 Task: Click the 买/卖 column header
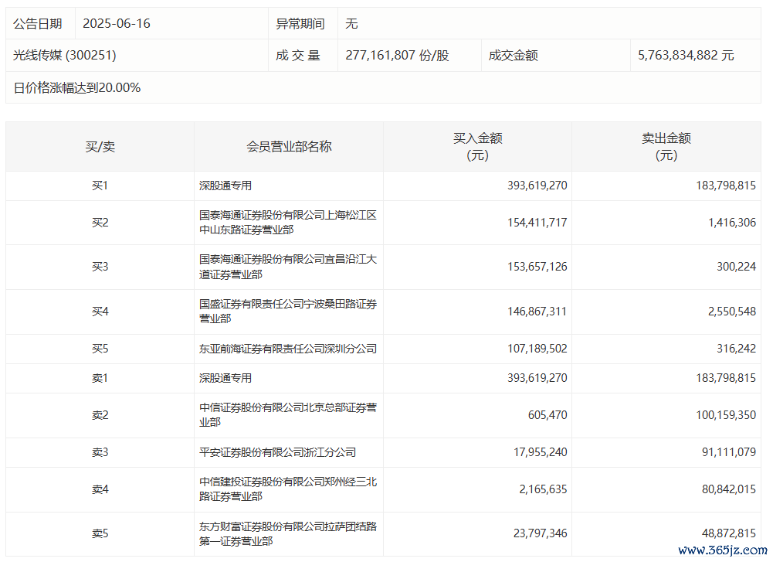point(100,147)
